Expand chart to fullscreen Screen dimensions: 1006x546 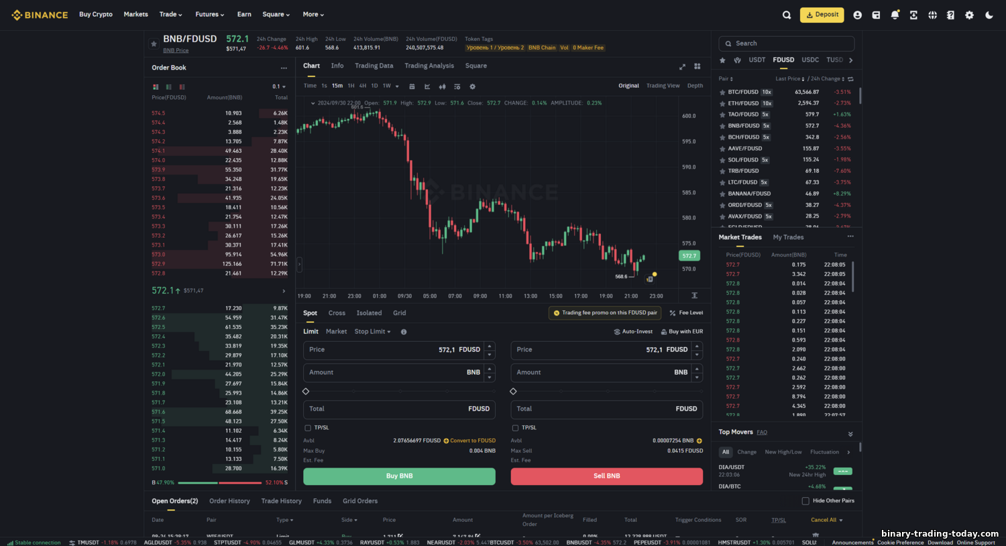(682, 66)
